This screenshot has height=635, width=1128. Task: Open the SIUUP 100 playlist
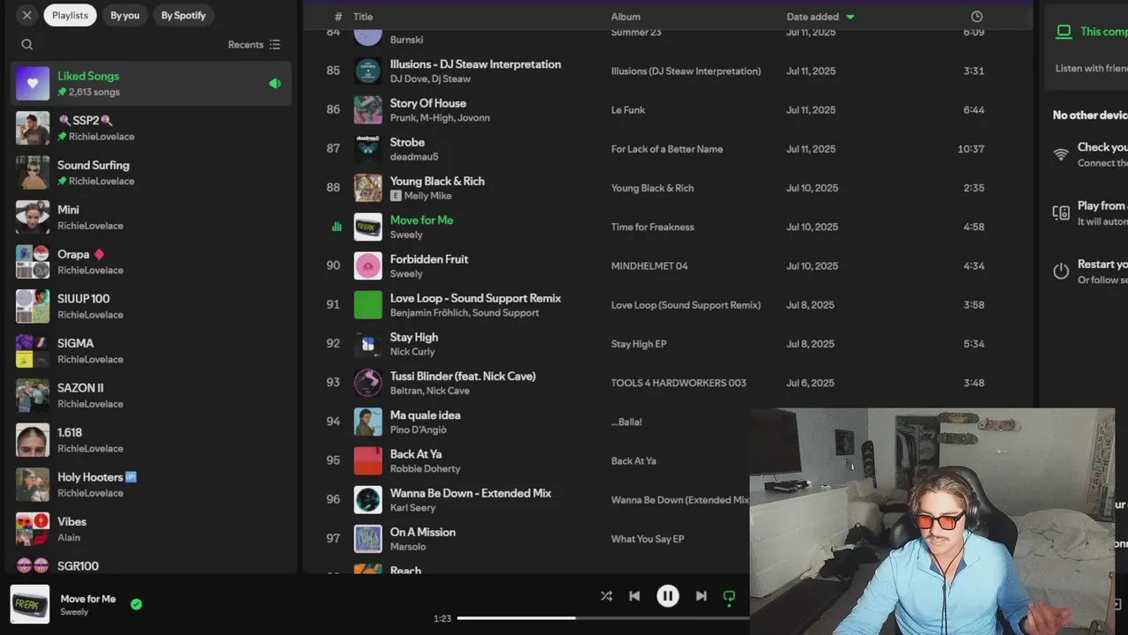151,306
